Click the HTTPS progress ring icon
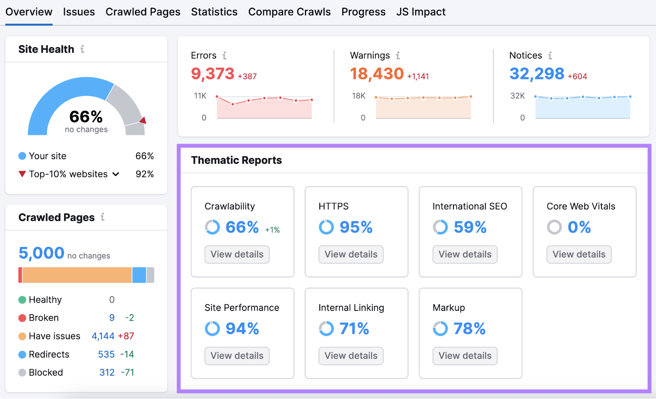This screenshot has height=399, width=656. 326,227
